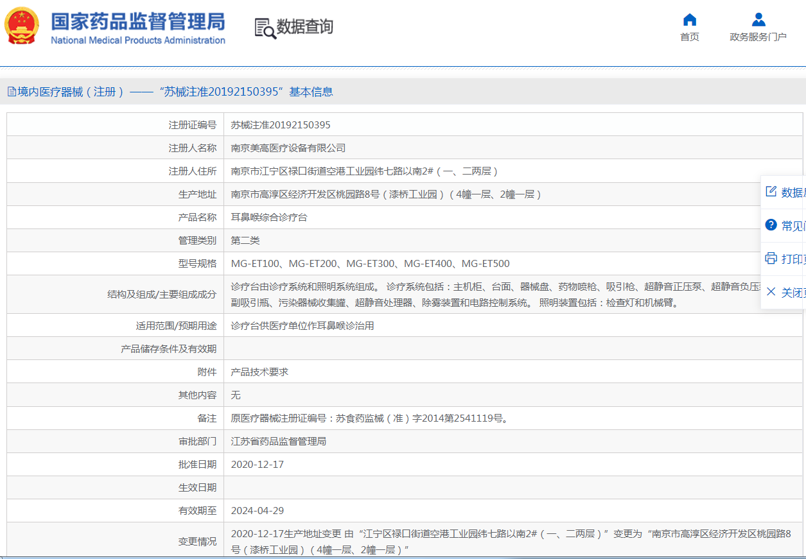Click the X close icon in side panel
Image resolution: width=806 pixels, height=559 pixels.
(771, 291)
